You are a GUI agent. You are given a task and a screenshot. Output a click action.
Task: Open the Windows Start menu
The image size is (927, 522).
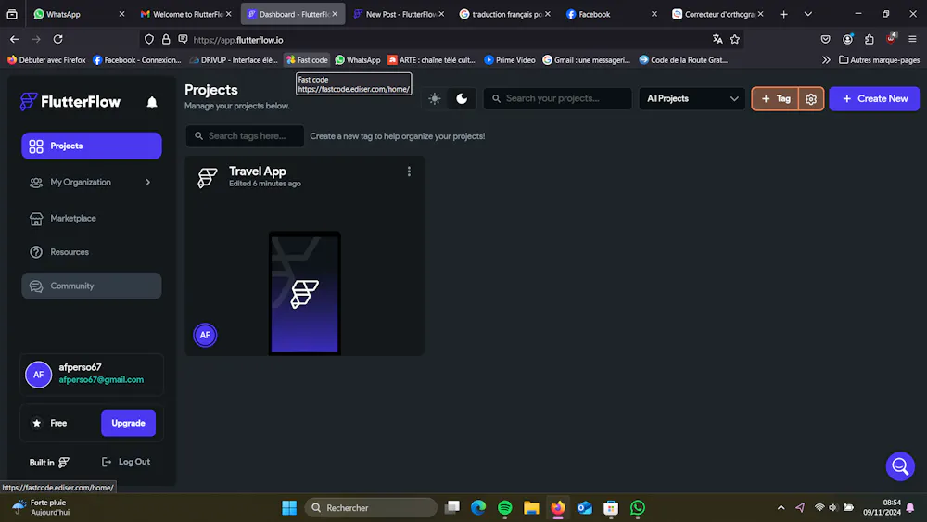pos(289,508)
